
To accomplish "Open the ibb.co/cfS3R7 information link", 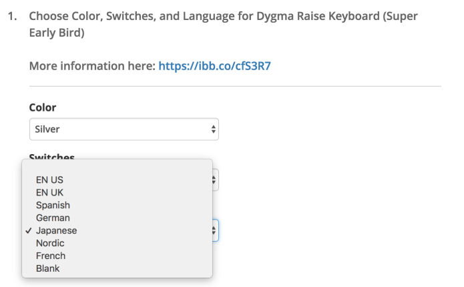I will [x=218, y=66].
